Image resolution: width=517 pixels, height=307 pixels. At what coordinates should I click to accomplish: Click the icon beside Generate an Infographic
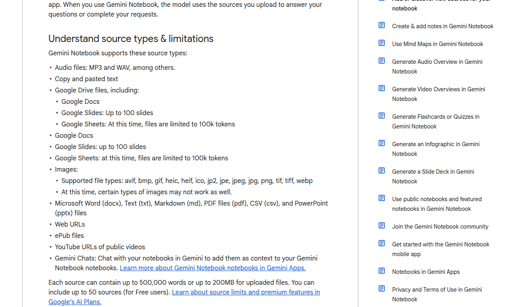382,143
